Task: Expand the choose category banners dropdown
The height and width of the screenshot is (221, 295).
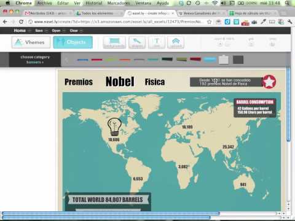Action: click(x=35, y=60)
